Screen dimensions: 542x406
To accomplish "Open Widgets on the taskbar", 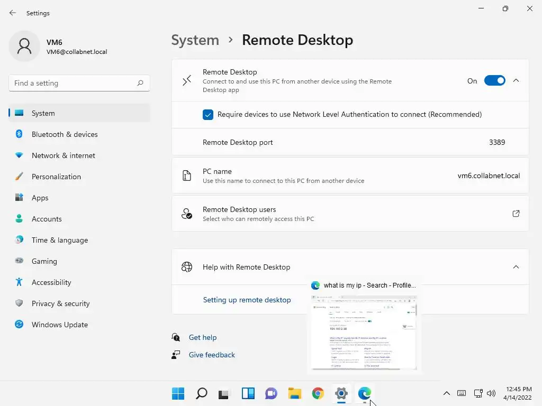I will 248,393.
